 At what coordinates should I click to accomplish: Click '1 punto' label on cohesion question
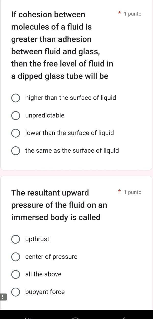click(x=132, y=14)
